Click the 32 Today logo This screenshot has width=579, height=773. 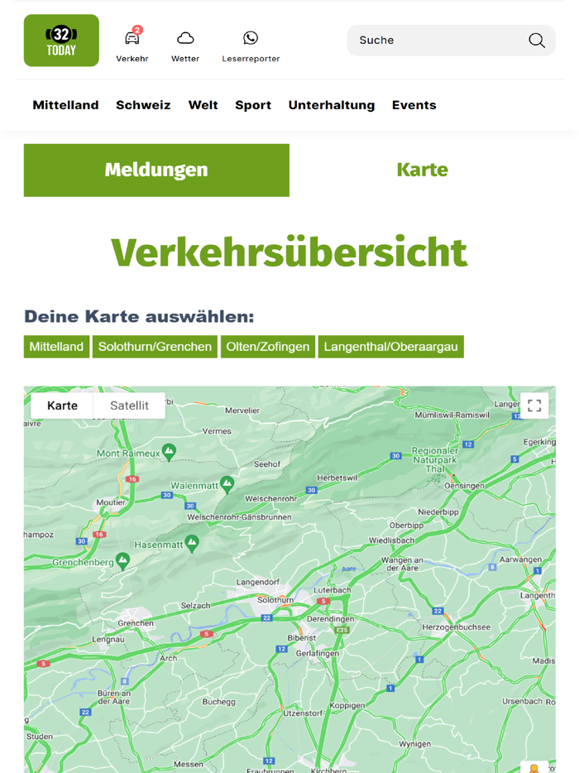click(x=61, y=41)
